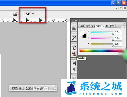Open the Brushes panel icon
Viewport: 127px width, 97px height.
point(74,47)
